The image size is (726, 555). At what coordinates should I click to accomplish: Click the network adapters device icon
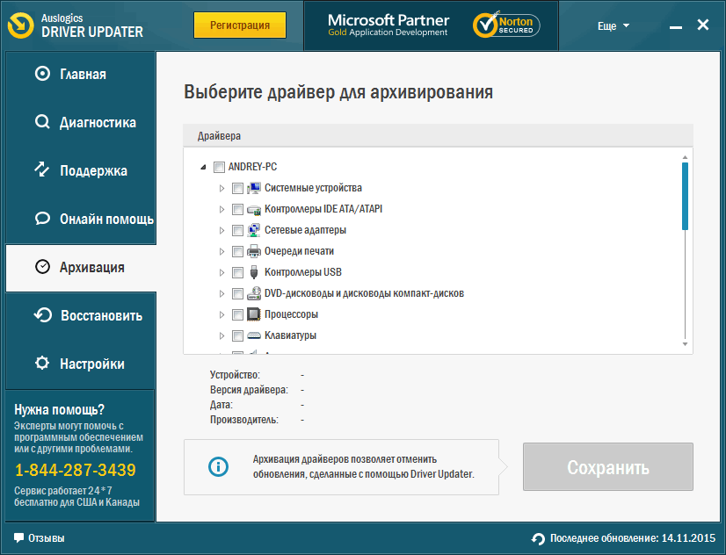coord(254,230)
